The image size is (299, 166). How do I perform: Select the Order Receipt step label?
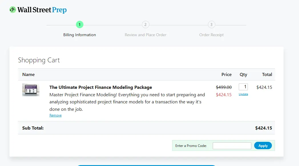(x=211, y=35)
